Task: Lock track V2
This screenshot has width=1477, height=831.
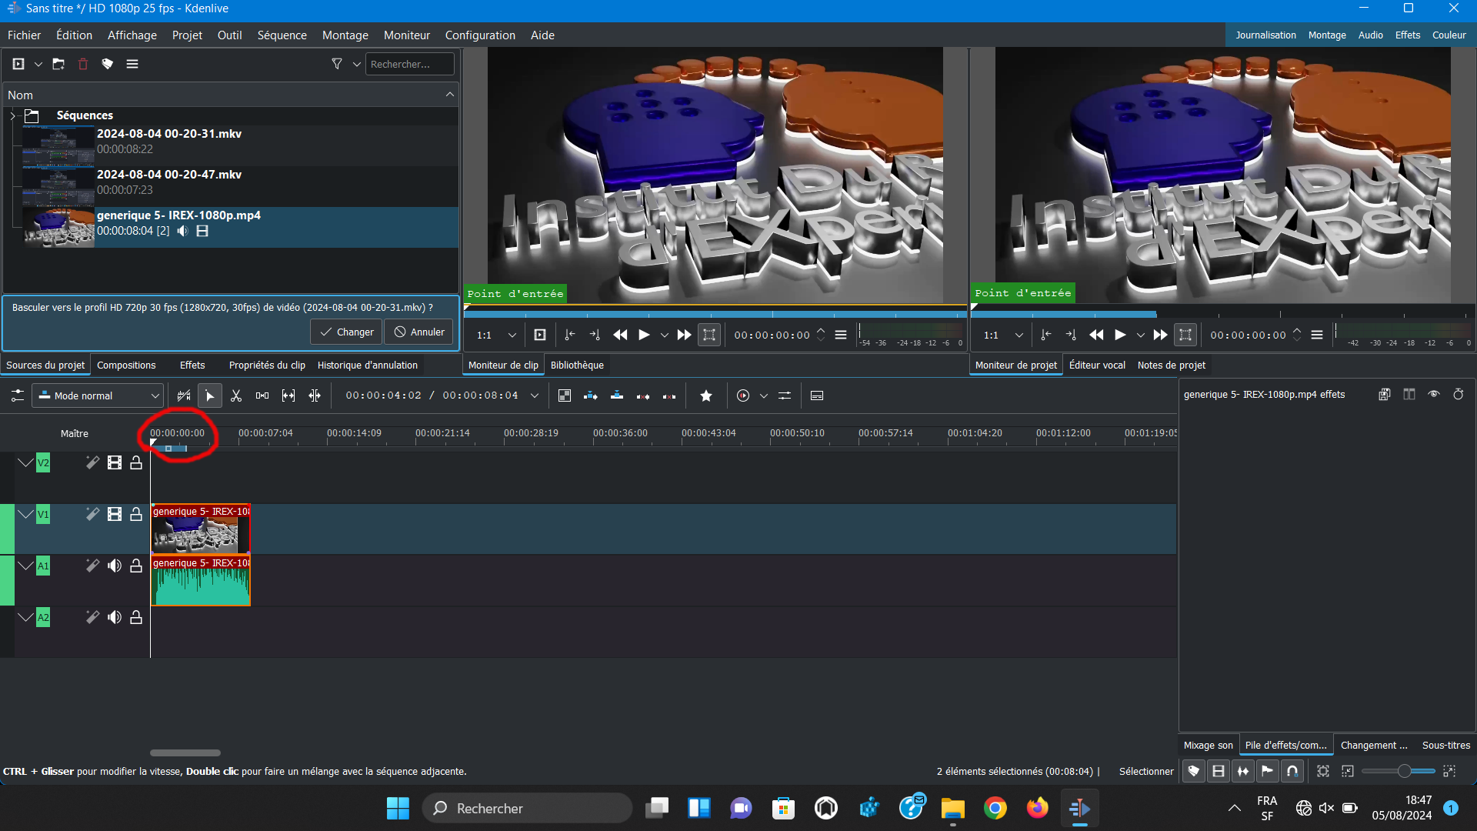Action: pyautogui.click(x=136, y=462)
